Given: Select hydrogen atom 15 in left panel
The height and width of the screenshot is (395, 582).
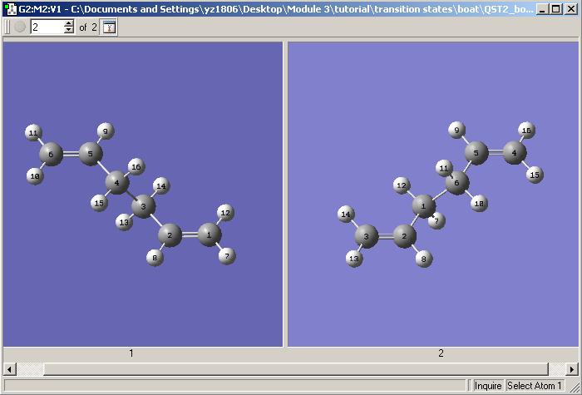Looking at the screenshot, I should (99, 203).
